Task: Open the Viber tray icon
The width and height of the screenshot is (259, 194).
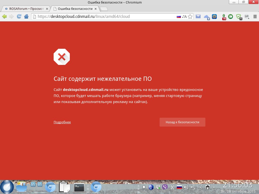Action: (x=165, y=187)
